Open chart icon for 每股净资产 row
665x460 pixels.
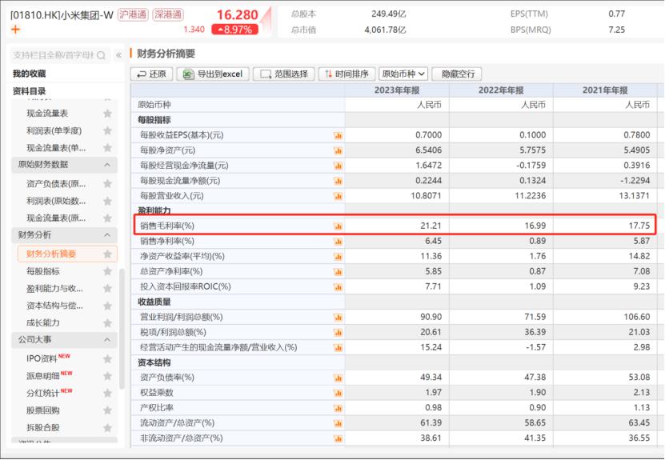tap(338, 150)
